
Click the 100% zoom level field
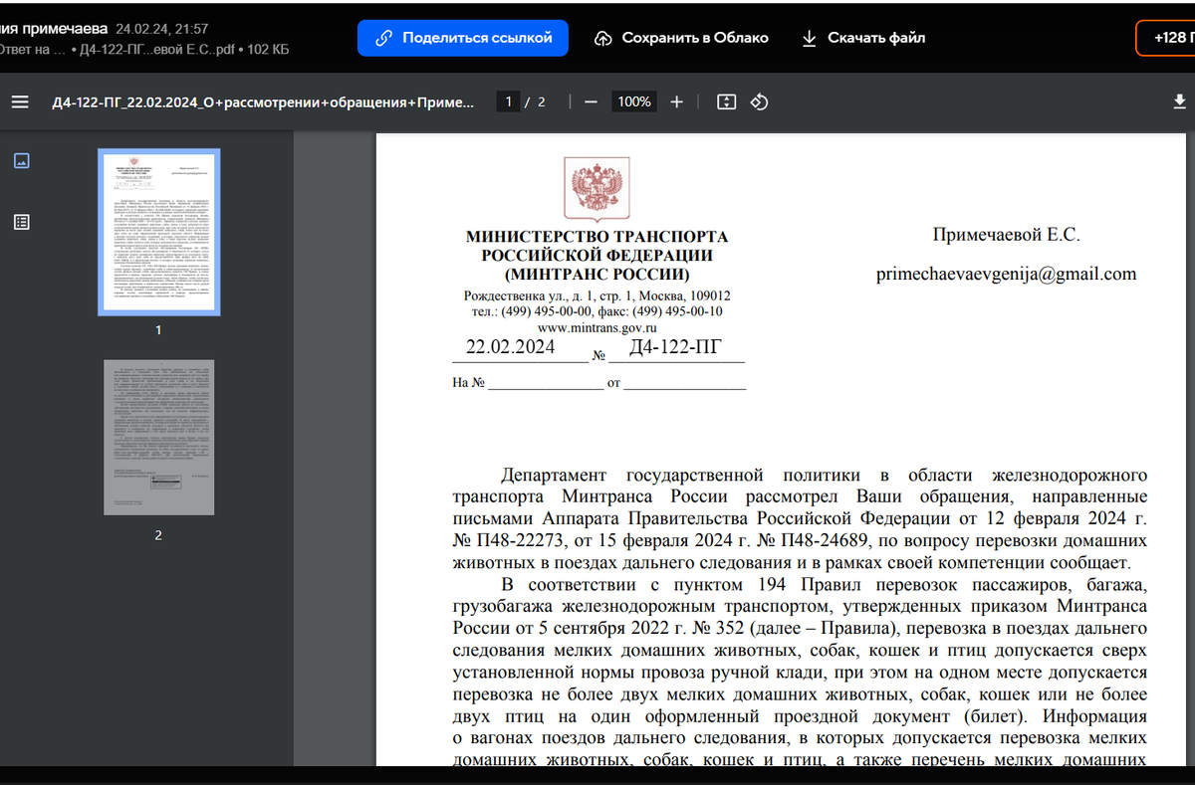pos(633,101)
